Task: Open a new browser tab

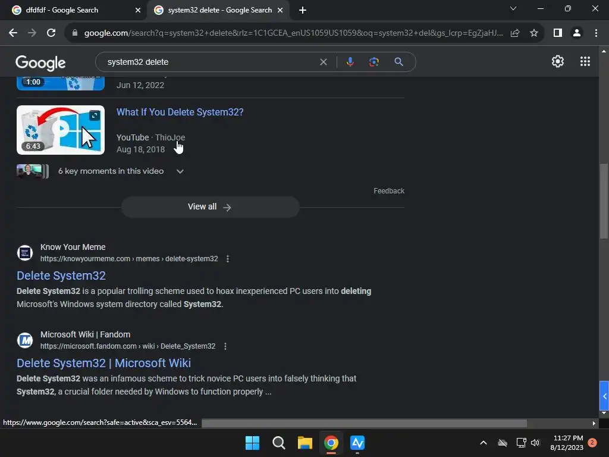Action: click(x=303, y=10)
